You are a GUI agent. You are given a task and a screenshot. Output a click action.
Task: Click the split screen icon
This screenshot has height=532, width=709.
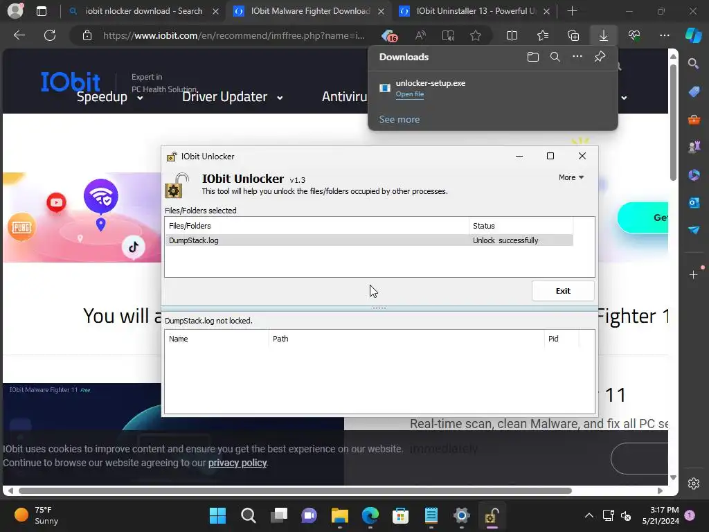[512, 35]
